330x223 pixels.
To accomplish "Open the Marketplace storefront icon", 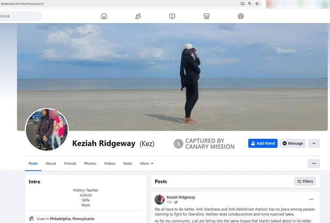I will click(x=207, y=16).
